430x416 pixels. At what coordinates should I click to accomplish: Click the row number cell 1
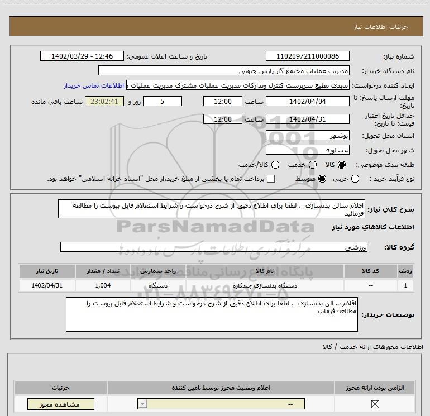tap(405, 285)
